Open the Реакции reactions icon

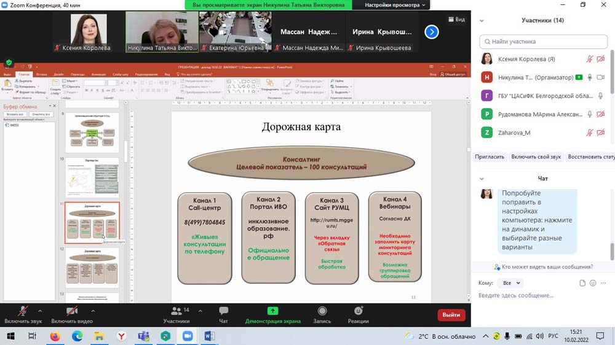(x=358, y=311)
